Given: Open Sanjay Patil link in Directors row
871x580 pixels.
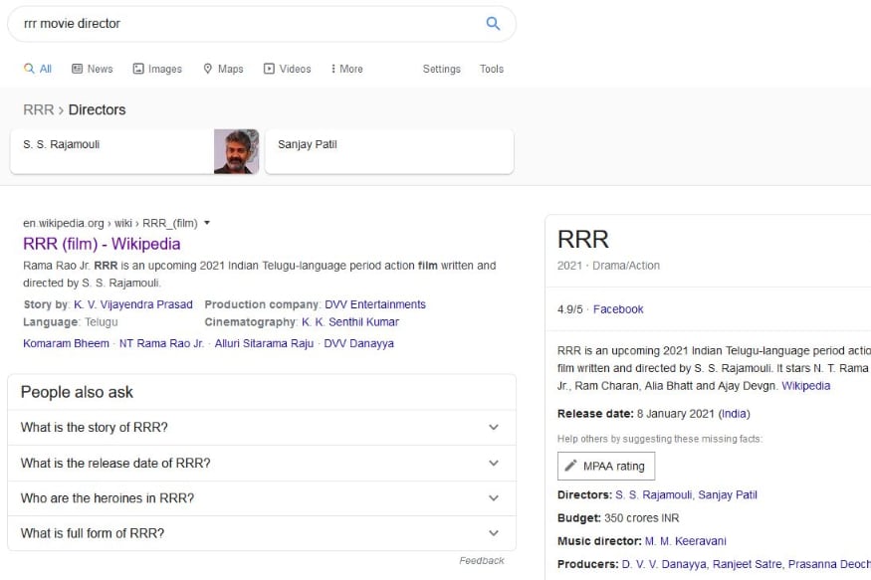Looking at the screenshot, I should (728, 495).
